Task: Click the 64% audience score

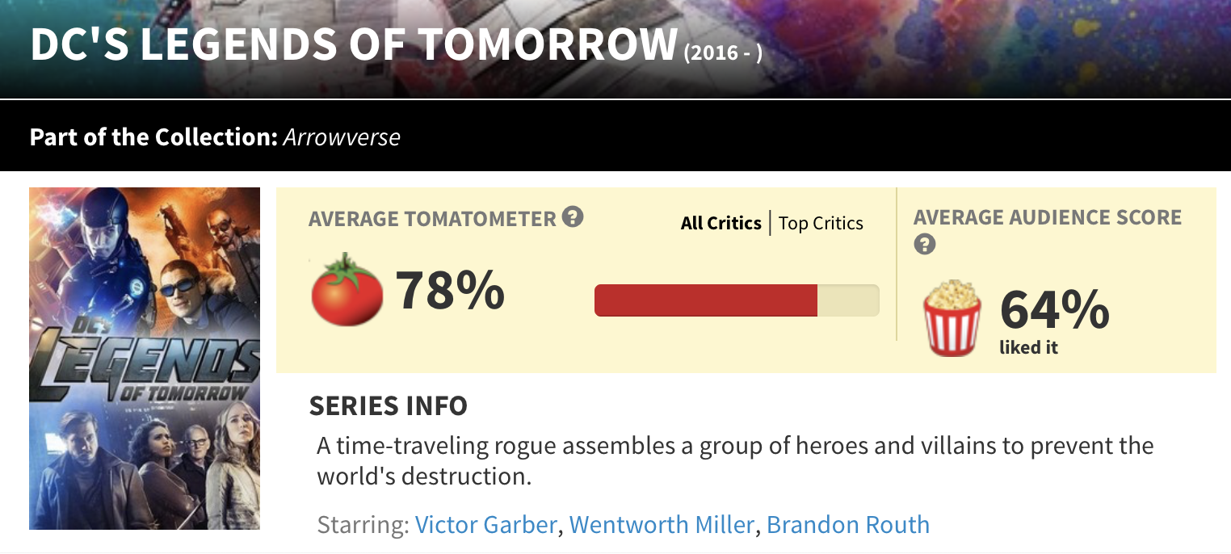Action: click(x=1054, y=309)
